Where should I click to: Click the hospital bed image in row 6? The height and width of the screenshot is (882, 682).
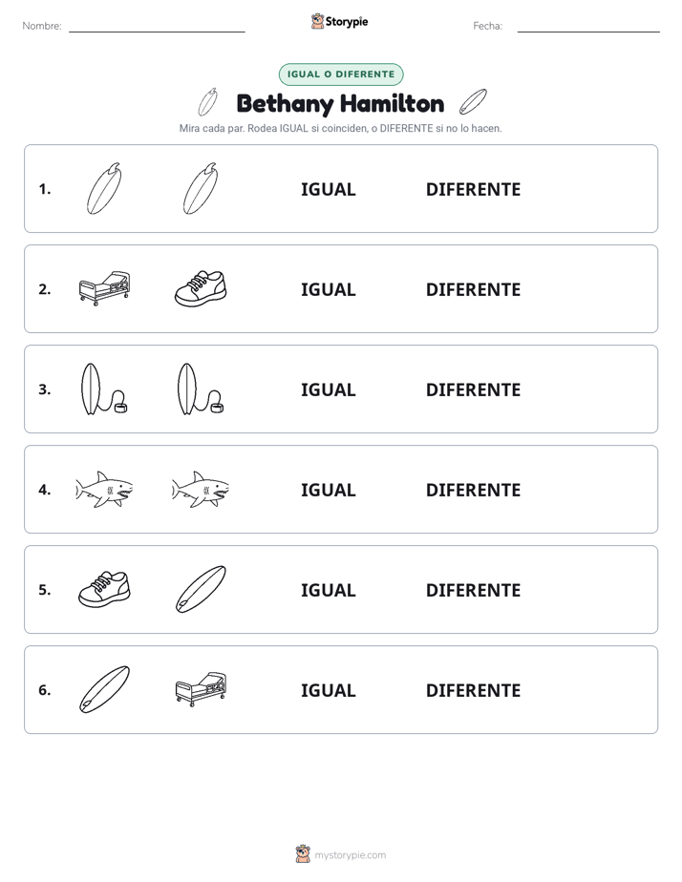[201, 689]
